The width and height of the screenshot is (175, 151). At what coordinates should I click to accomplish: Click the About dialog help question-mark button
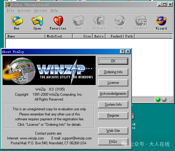click(122, 52)
